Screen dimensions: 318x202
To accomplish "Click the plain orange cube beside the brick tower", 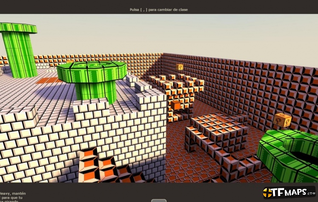I will point(176,105).
